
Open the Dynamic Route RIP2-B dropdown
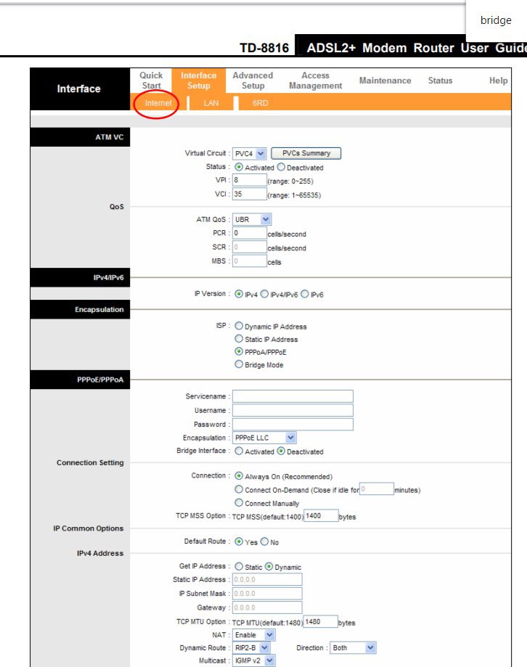[251, 648]
